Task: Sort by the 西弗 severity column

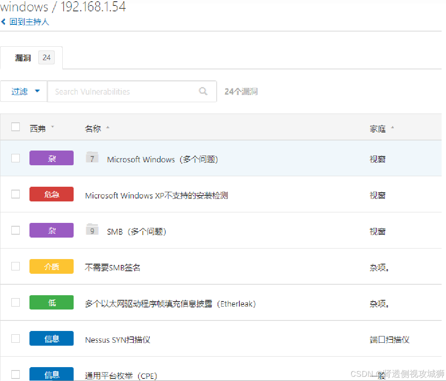Action: tap(42, 129)
